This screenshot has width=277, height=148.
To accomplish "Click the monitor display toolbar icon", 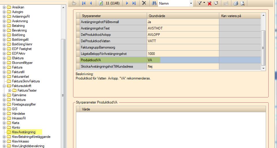I will [x=216, y=3].
